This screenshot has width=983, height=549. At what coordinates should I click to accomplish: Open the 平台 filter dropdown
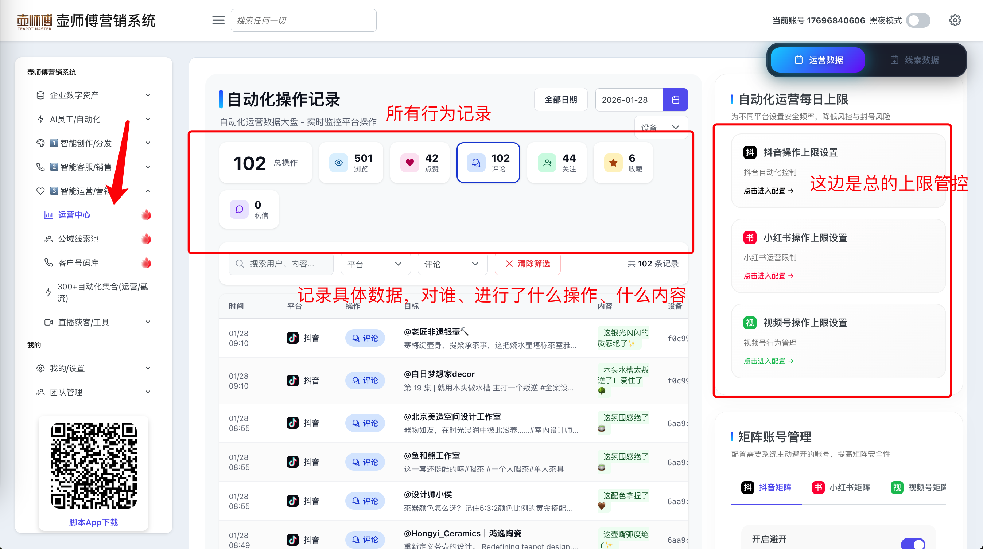[375, 264]
